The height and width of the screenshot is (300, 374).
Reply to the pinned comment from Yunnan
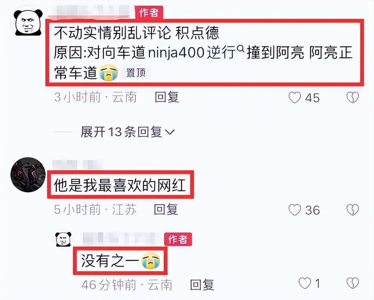point(167,97)
